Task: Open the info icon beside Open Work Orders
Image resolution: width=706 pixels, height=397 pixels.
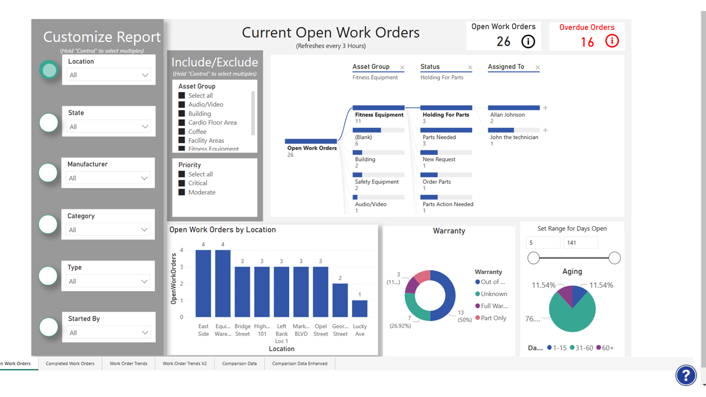Action: click(528, 41)
